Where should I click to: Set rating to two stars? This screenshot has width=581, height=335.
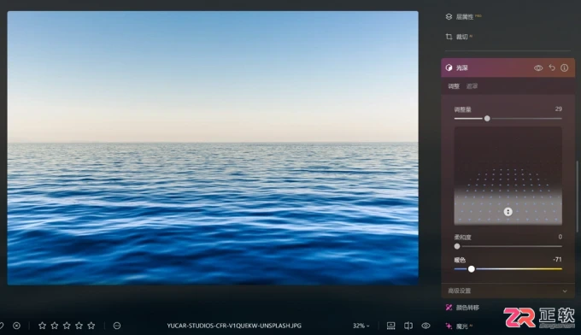(55, 326)
